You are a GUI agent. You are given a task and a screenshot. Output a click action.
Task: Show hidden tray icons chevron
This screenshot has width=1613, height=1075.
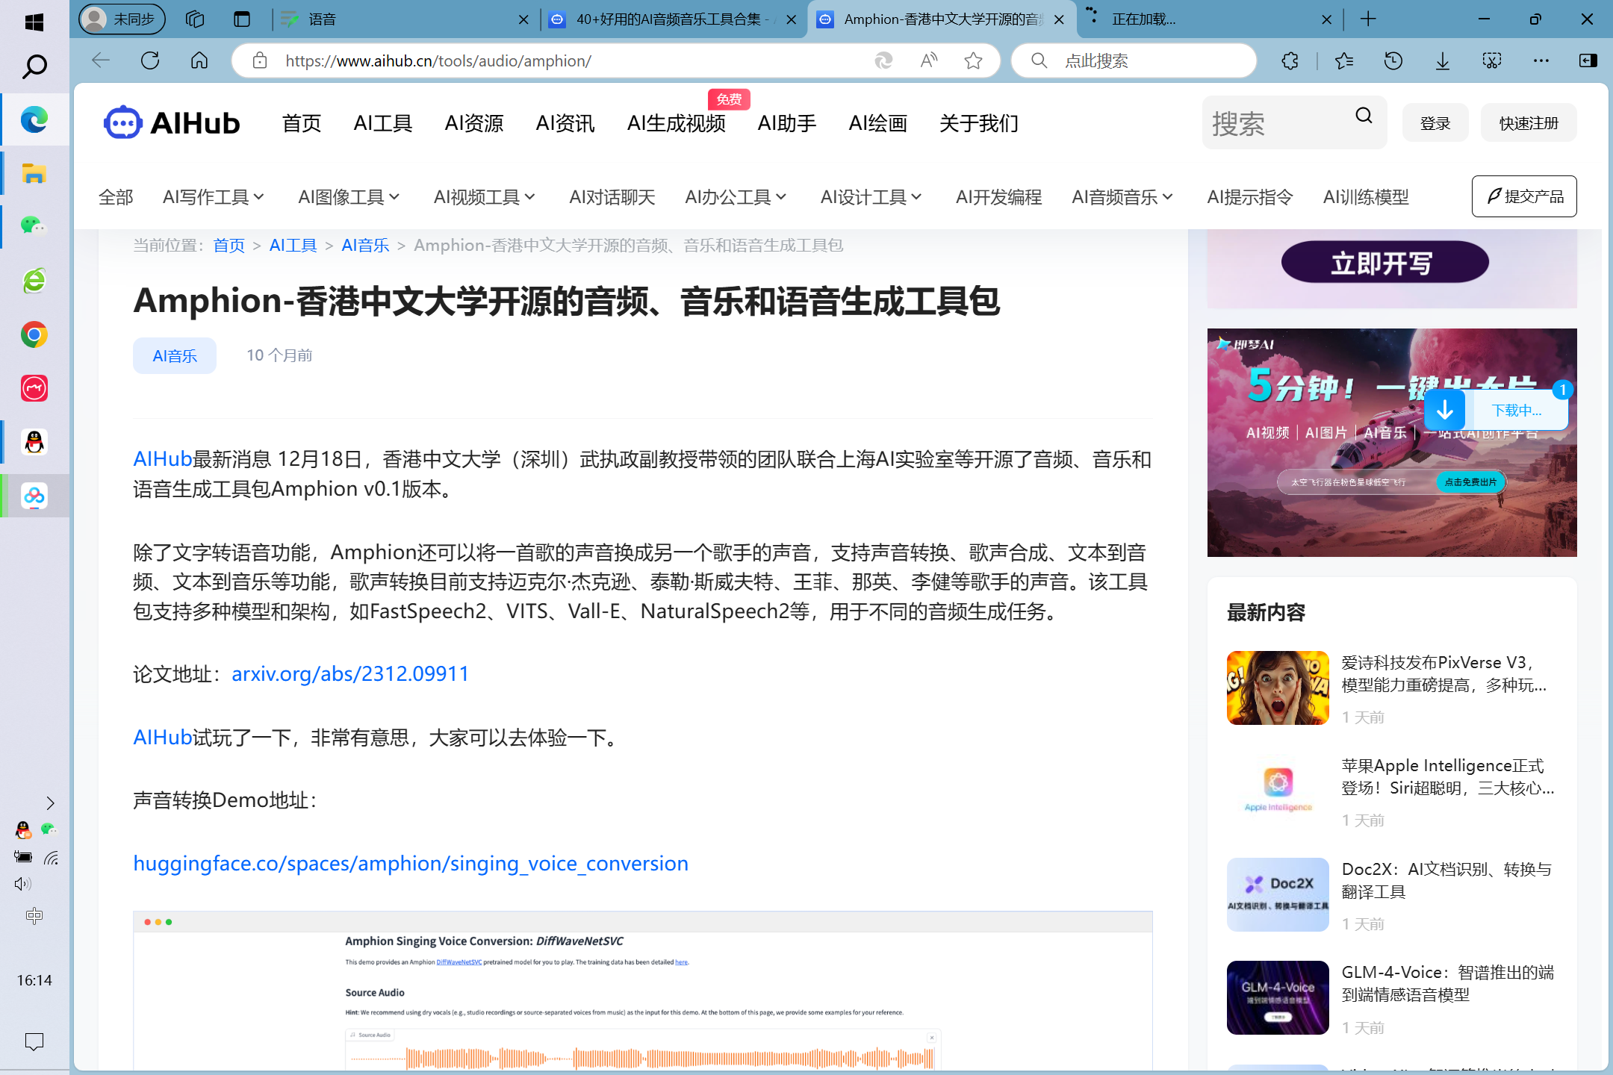tap(50, 803)
